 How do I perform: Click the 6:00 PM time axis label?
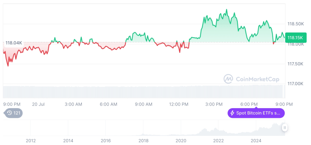(249, 104)
